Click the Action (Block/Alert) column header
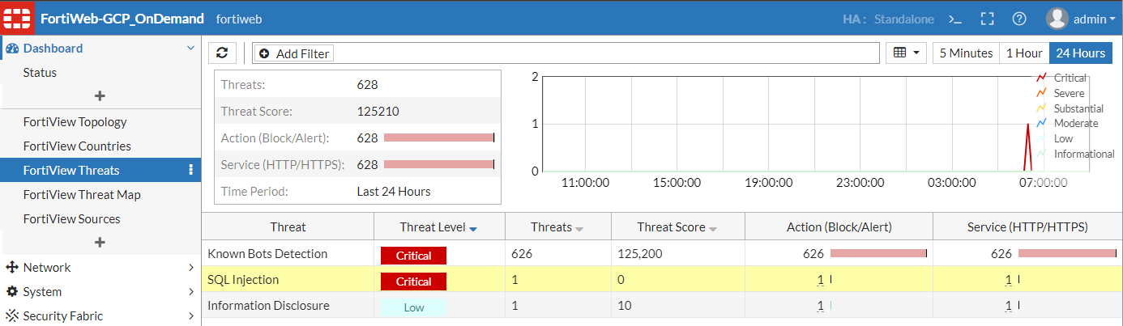The width and height of the screenshot is (1123, 326). (x=839, y=227)
